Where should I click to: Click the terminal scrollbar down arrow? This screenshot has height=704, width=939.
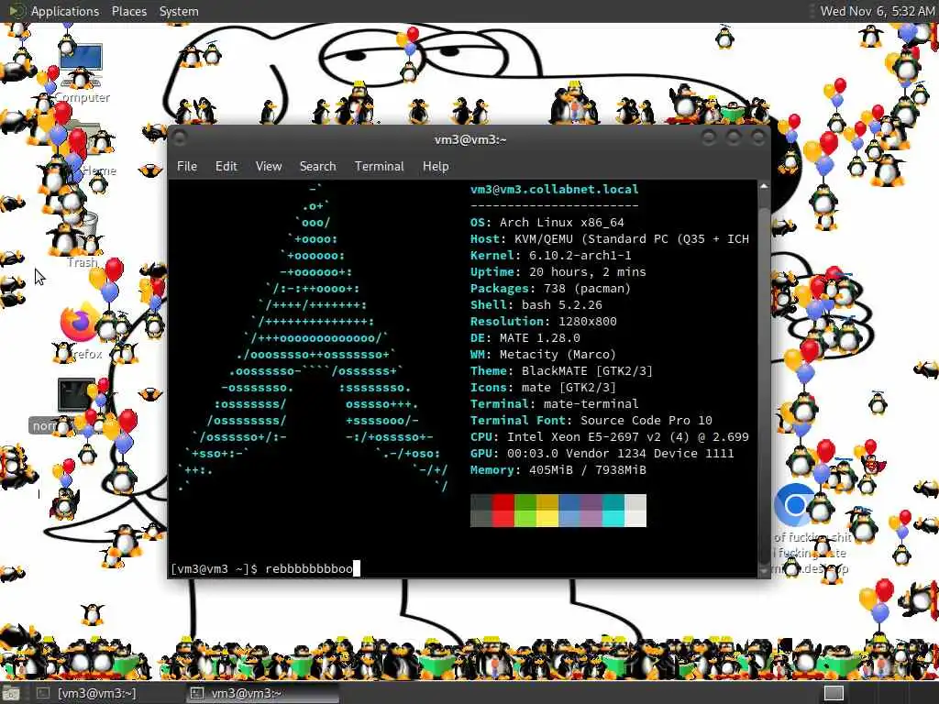[x=764, y=571]
